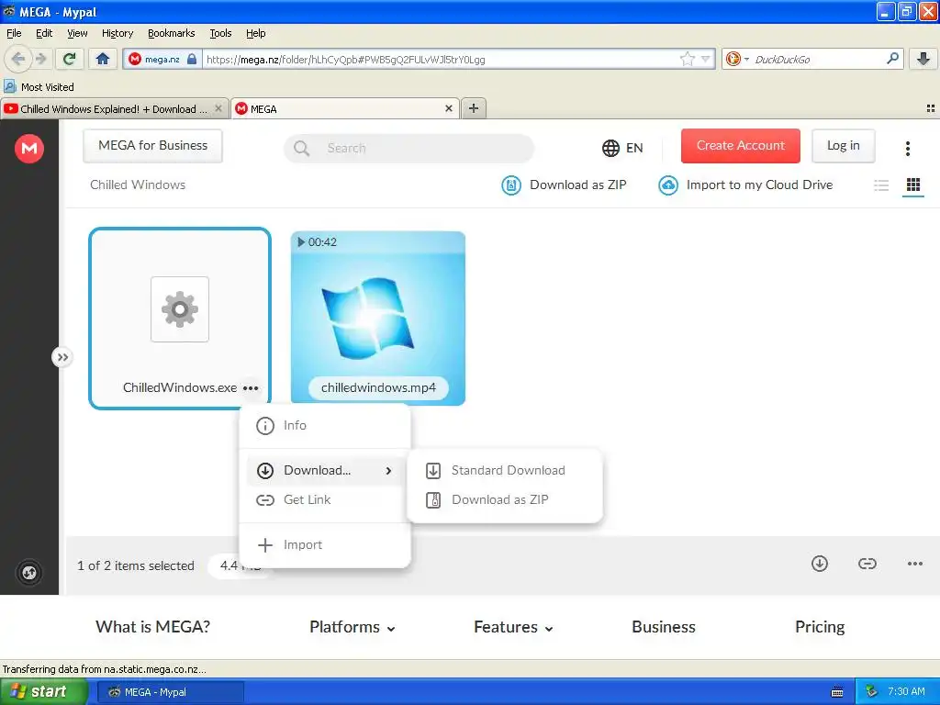This screenshot has width=940, height=705.
Task: Select the chilledwindows.mp4 video thumbnail
Action: pyautogui.click(x=377, y=318)
